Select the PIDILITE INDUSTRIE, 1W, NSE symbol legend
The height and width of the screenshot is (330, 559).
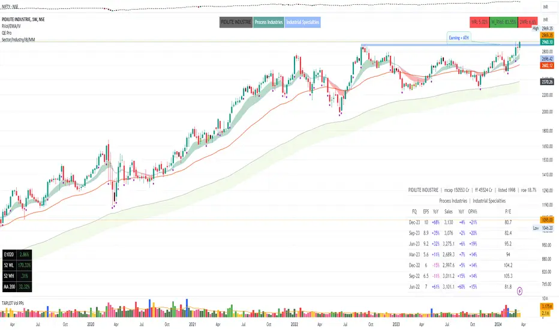pos(23,19)
